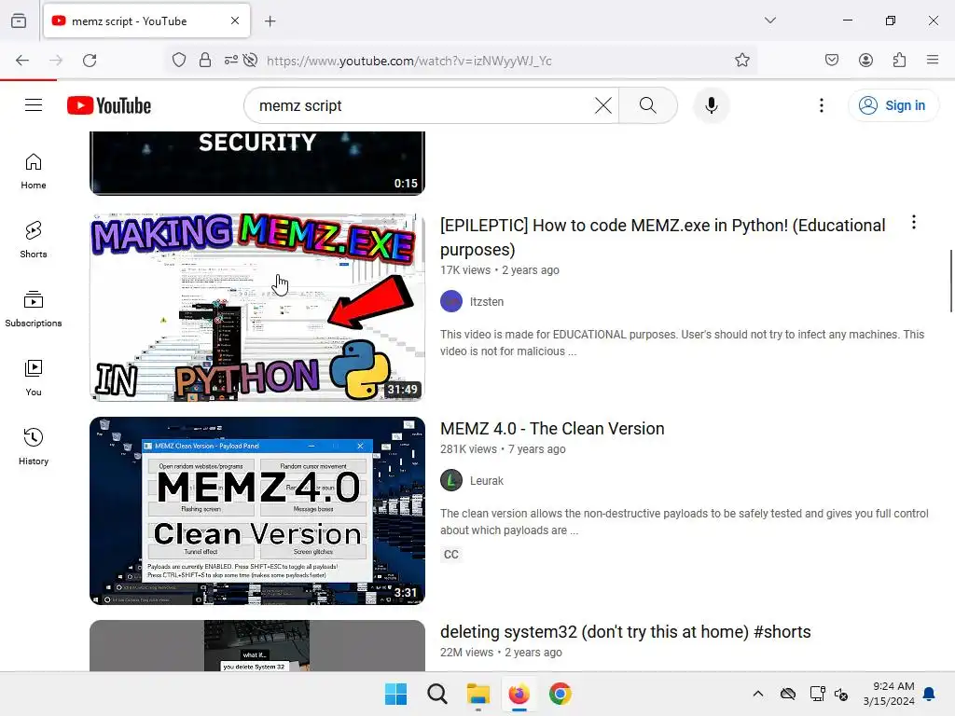
Task: Play the SECURITY video thumbnail at top
Action: click(x=257, y=163)
